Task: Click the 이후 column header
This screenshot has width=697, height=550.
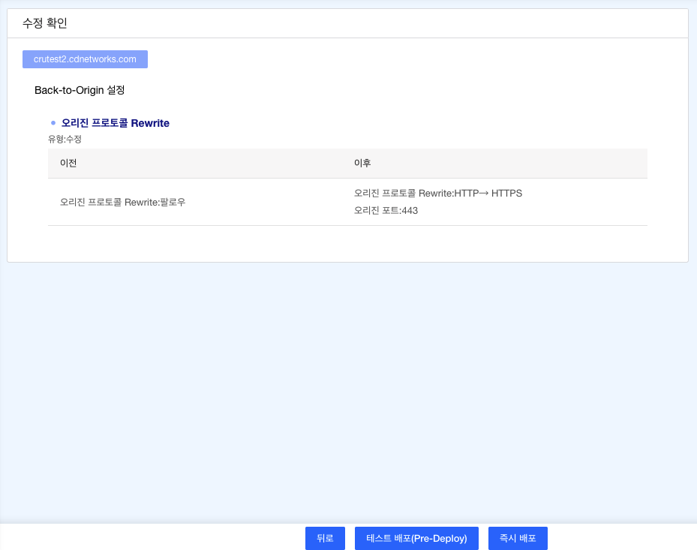Action: click(361, 163)
